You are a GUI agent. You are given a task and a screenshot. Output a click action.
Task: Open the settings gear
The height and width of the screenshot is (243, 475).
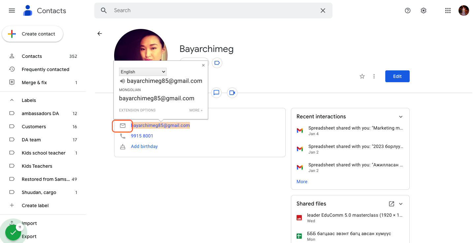point(424,11)
